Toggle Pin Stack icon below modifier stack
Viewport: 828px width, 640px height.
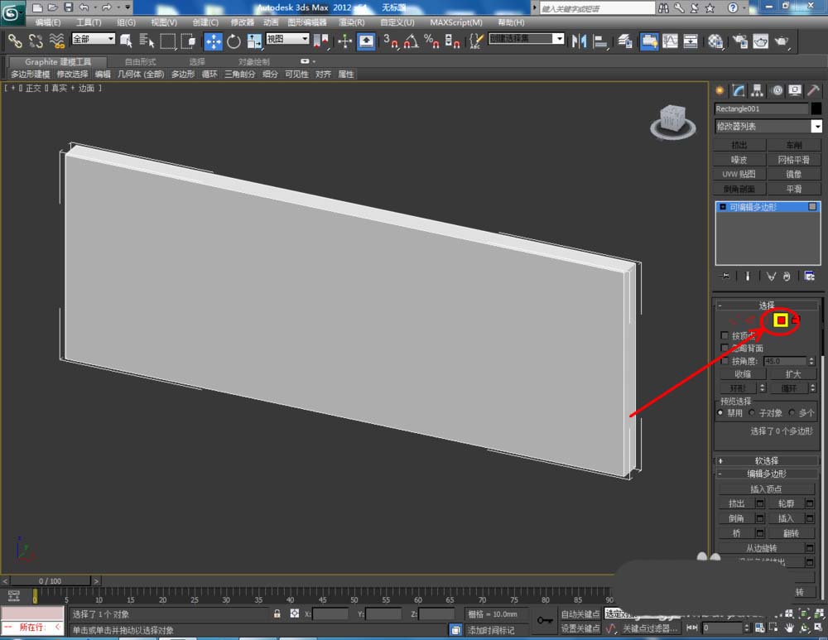click(x=725, y=276)
